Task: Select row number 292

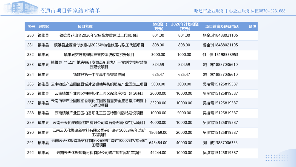Action: coord(30,153)
